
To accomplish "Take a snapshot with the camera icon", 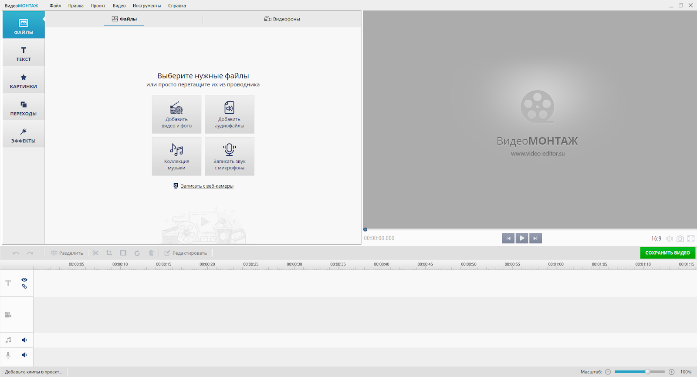I will [x=680, y=239].
